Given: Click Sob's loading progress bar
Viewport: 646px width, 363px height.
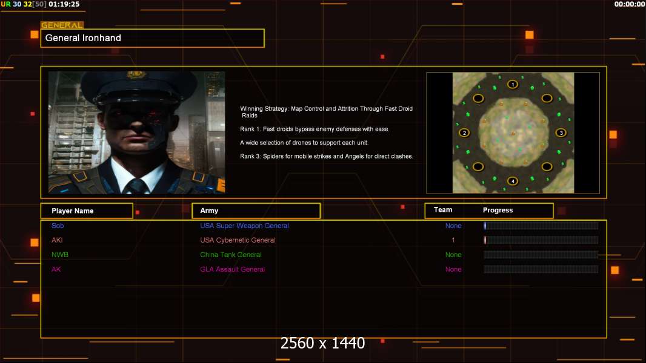Looking at the screenshot, I should coord(541,225).
